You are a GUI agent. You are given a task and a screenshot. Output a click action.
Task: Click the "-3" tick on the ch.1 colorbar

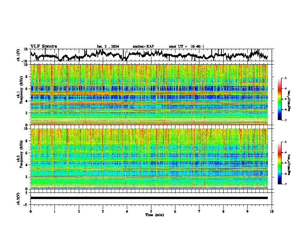(285, 78)
